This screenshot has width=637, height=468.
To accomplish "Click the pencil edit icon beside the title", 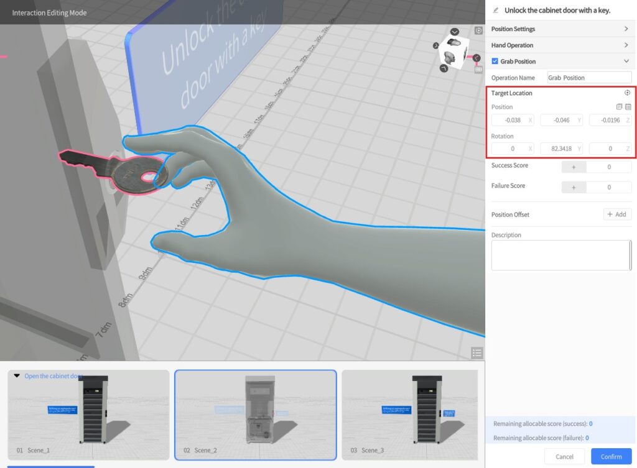I will (x=496, y=11).
